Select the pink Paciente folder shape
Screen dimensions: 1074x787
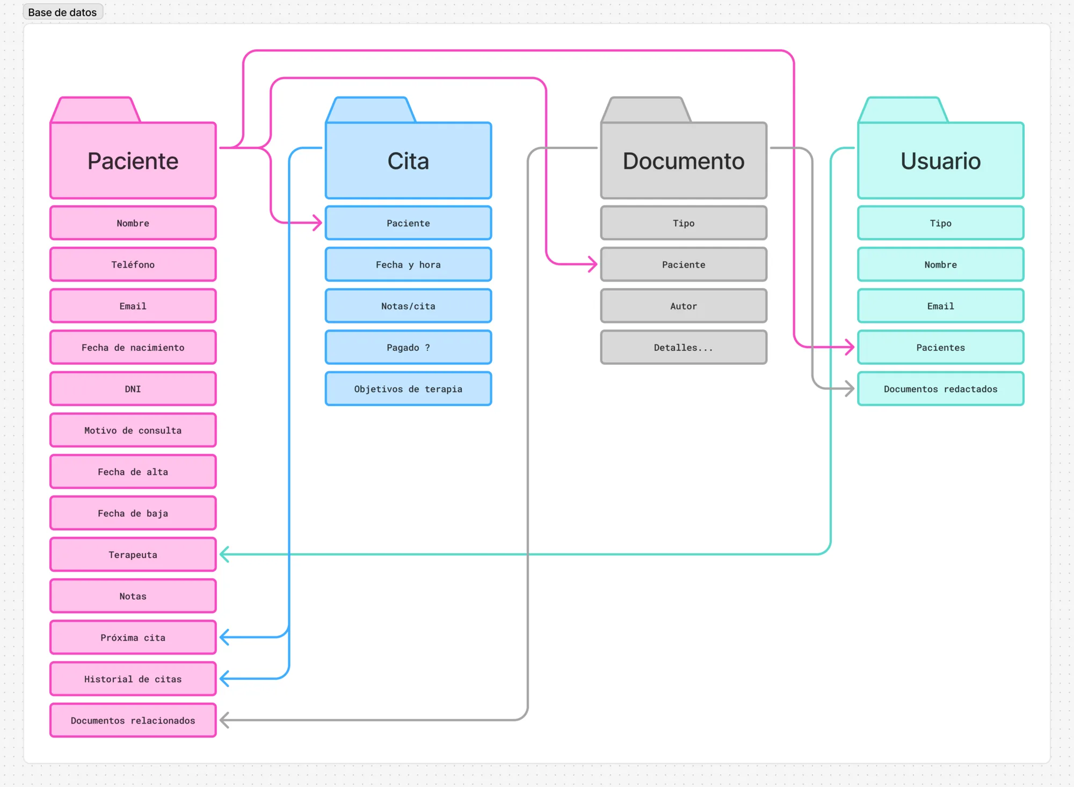[x=133, y=148]
